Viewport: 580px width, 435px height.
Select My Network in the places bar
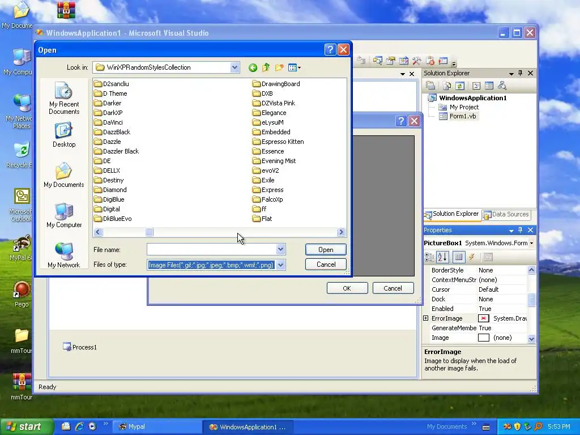point(64,255)
